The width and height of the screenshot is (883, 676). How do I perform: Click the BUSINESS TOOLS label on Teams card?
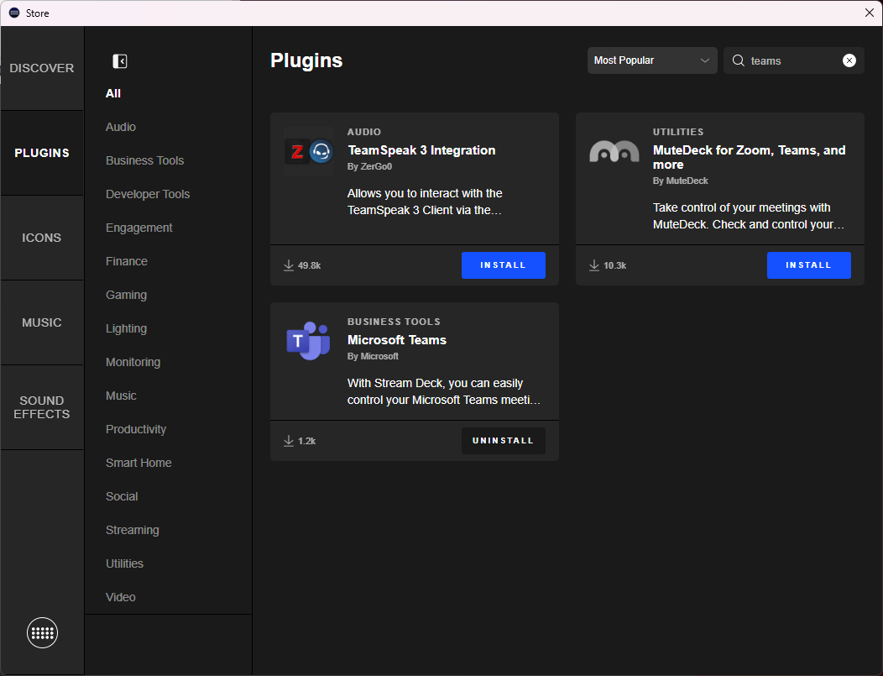click(394, 322)
